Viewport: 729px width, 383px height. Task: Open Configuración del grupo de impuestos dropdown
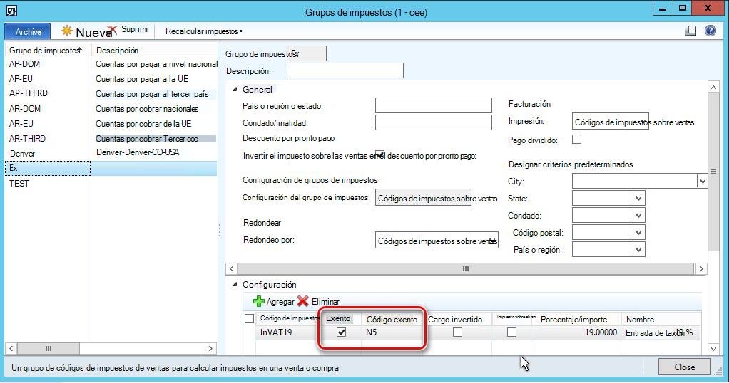coord(423,198)
